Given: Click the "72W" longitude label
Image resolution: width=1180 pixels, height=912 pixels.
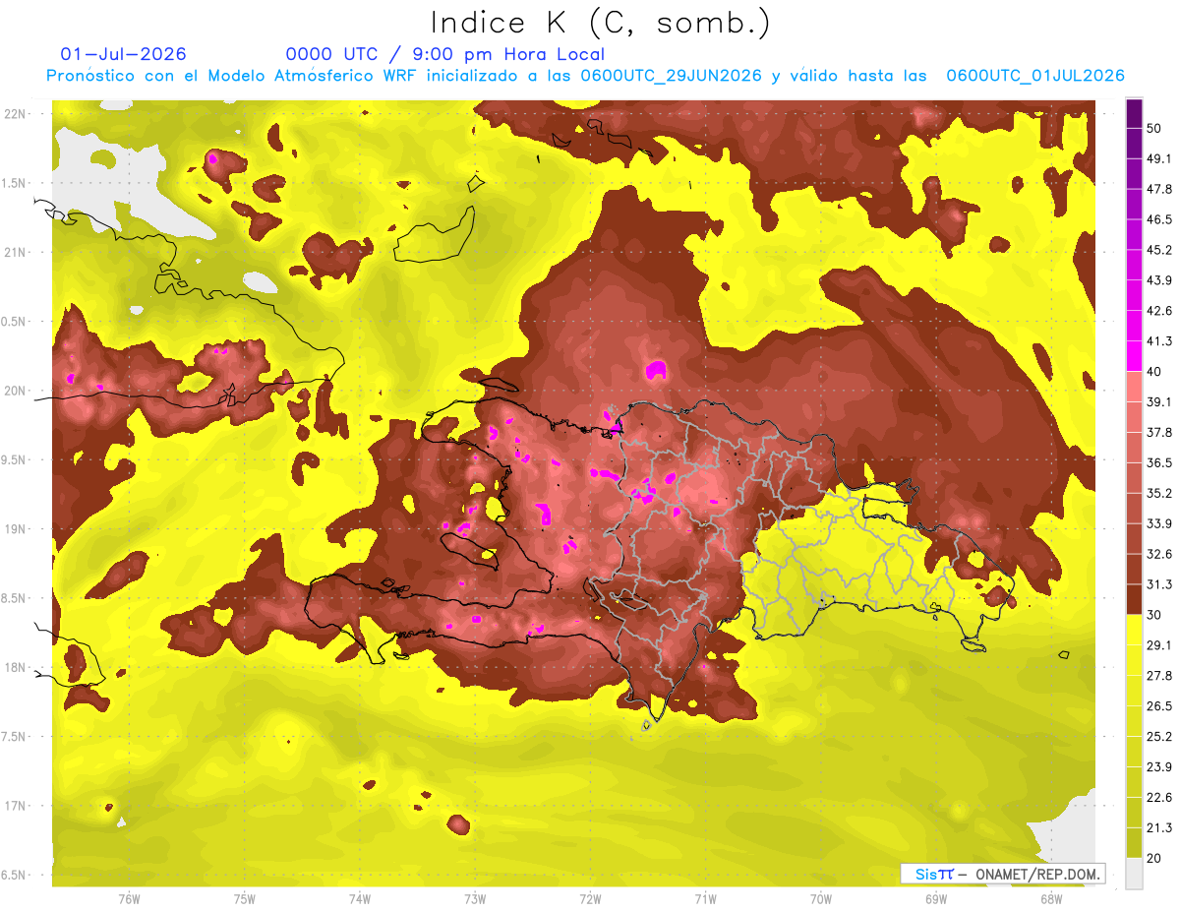Looking at the screenshot, I should tap(590, 899).
